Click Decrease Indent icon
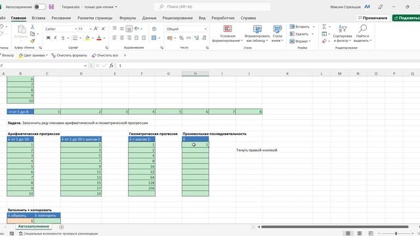 pyautogui.click(x=136, y=38)
